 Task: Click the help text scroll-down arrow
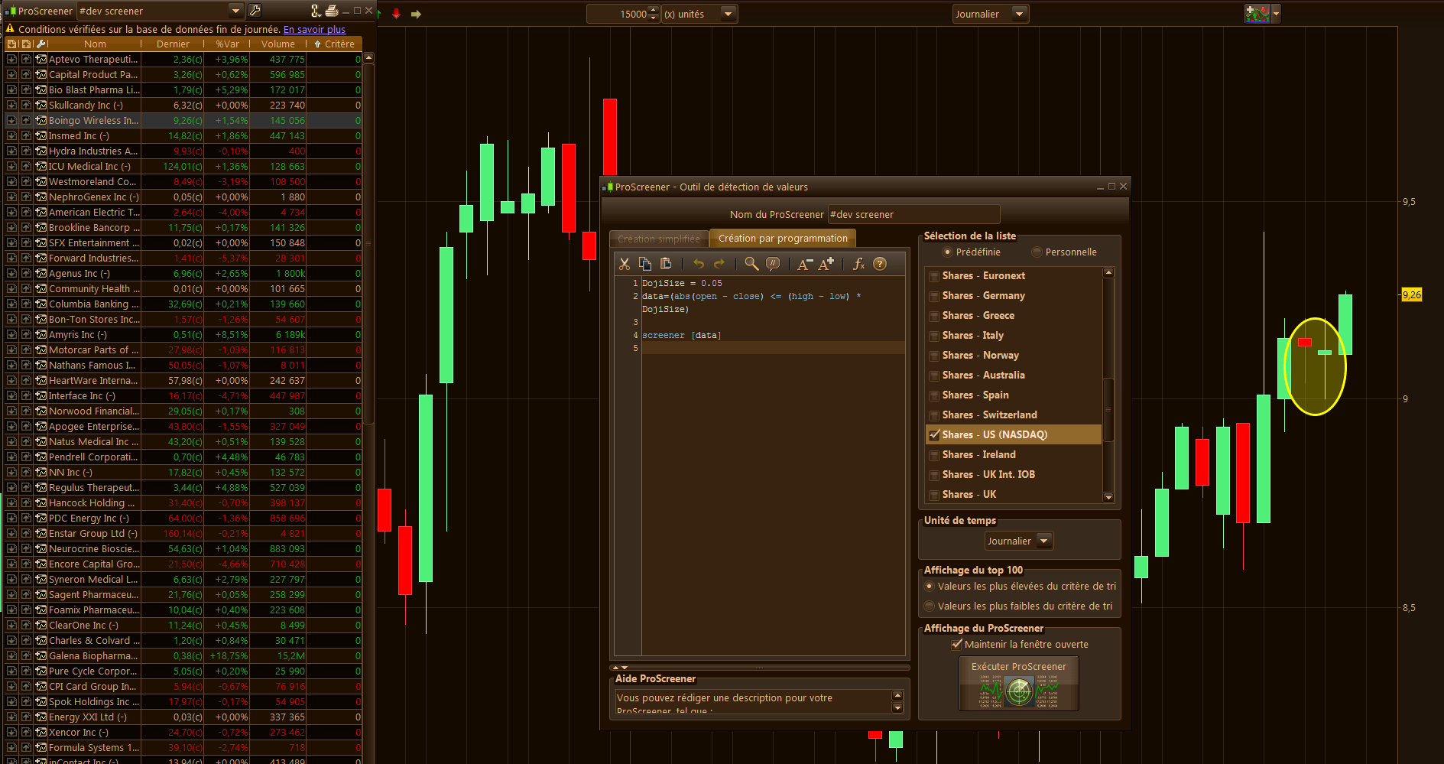[x=897, y=708]
